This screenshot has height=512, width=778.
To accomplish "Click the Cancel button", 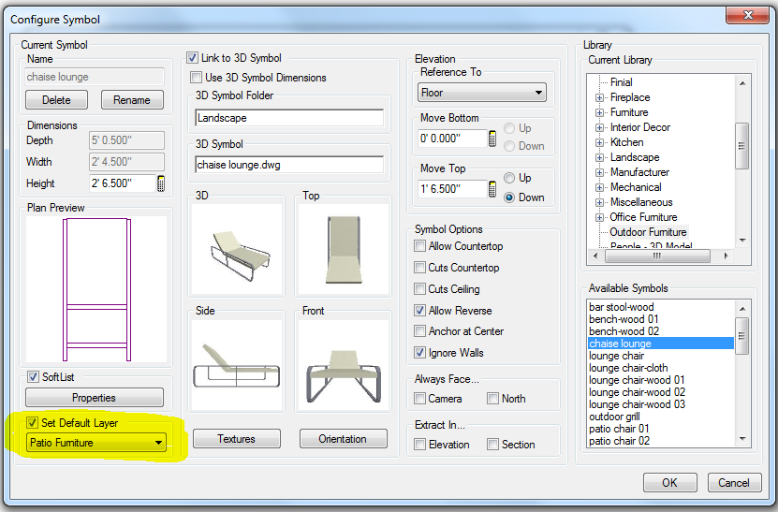I will (x=734, y=482).
